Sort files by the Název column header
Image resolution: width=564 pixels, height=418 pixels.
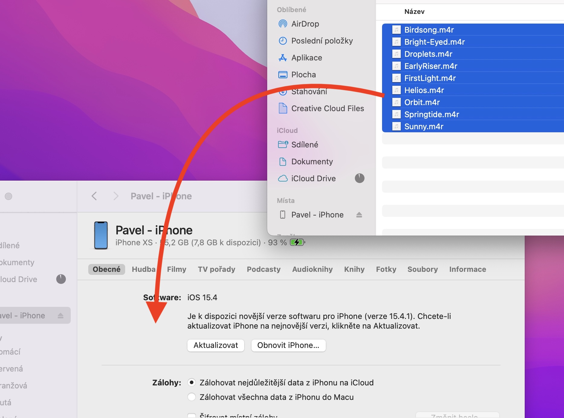(414, 11)
